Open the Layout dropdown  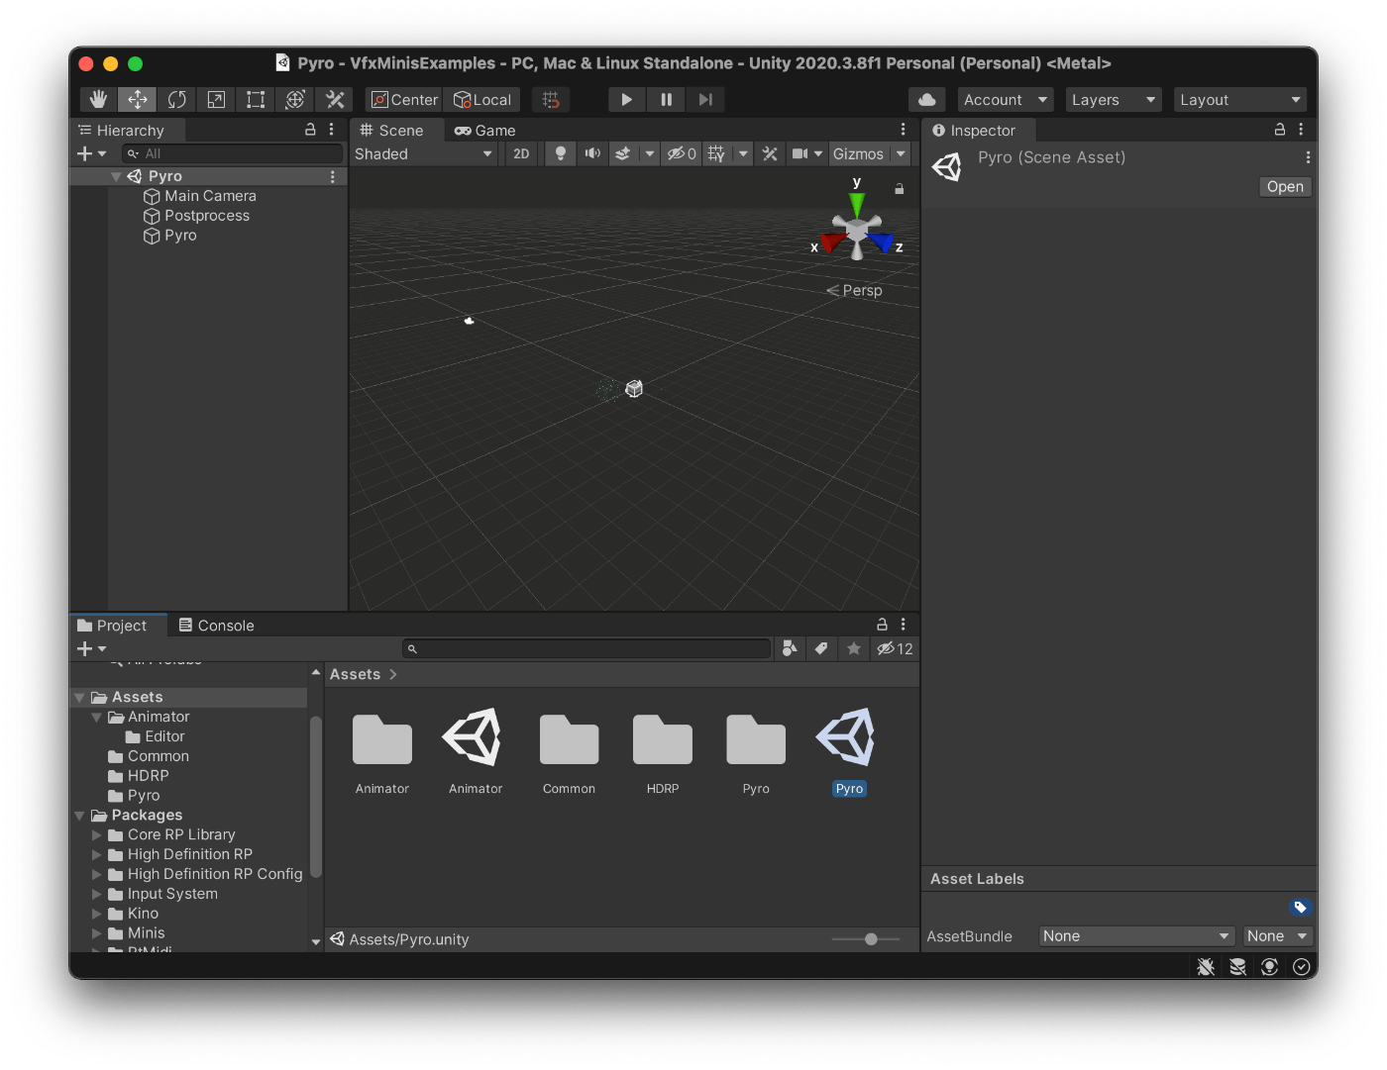click(1239, 99)
